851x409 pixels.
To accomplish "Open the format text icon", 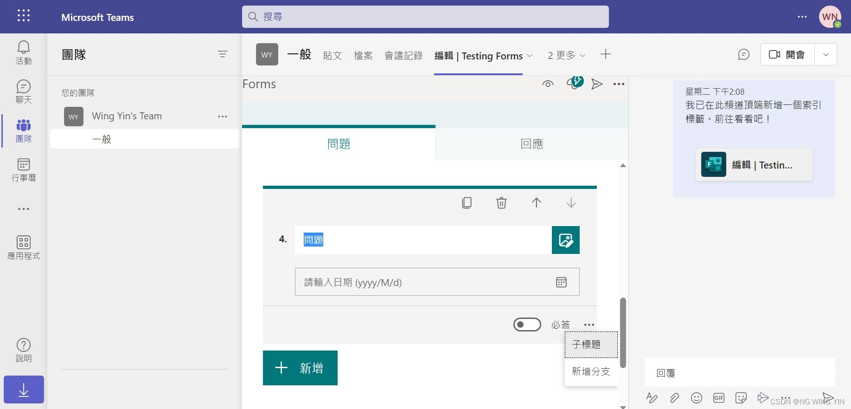I will click(652, 398).
